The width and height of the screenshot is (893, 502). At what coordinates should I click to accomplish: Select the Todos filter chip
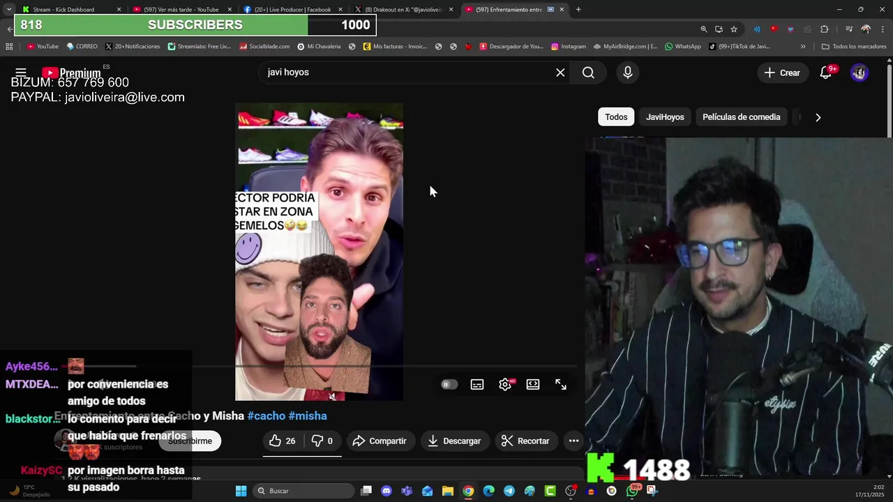tap(616, 117)
